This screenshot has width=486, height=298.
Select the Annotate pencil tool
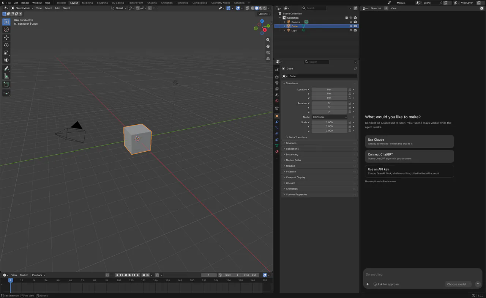[6, 69]
